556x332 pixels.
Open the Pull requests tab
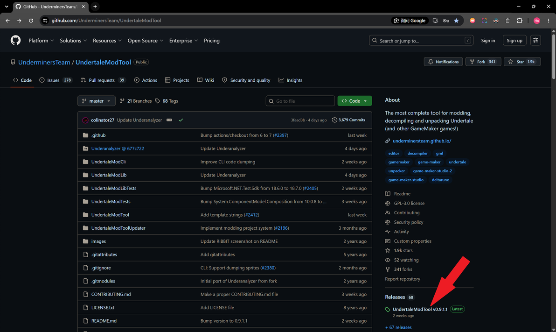pyautogui.click(x=103, y=80)
